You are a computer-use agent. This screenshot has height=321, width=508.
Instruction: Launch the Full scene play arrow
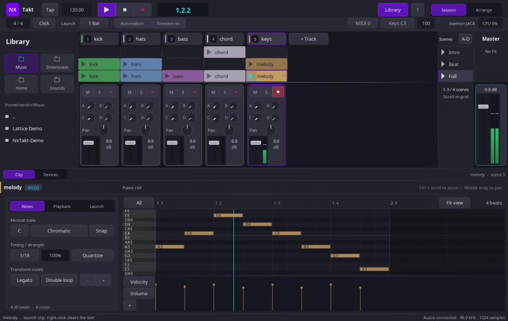point(443,76)
